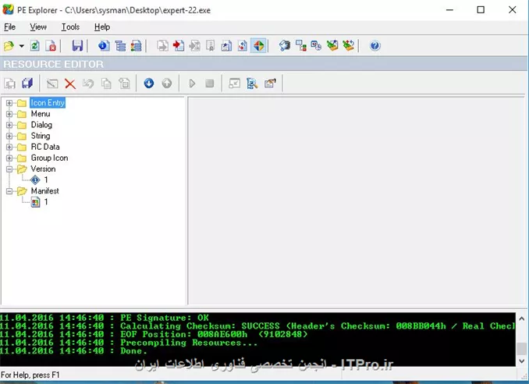Click the resource search magnifier icon
Screen dimensions: 529x384
[x=252, y=84]
